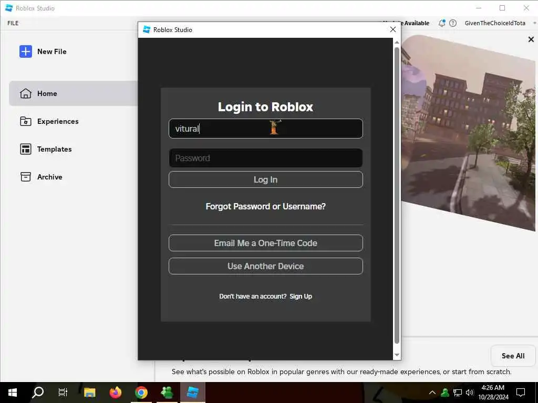
Task: Click the login dialog vertical scrollbar thumb
Action: (x=397, y=195)
